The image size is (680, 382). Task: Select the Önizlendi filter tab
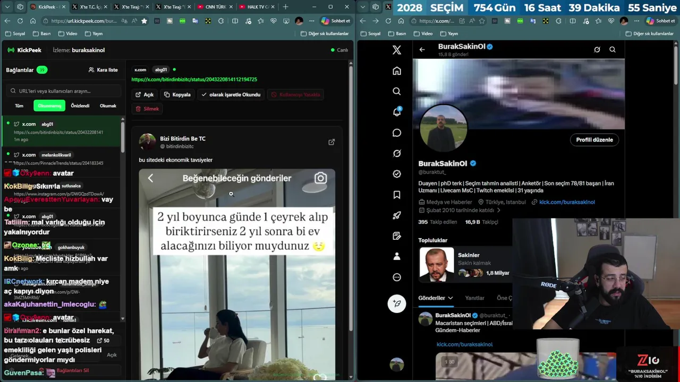pos(80,106)
